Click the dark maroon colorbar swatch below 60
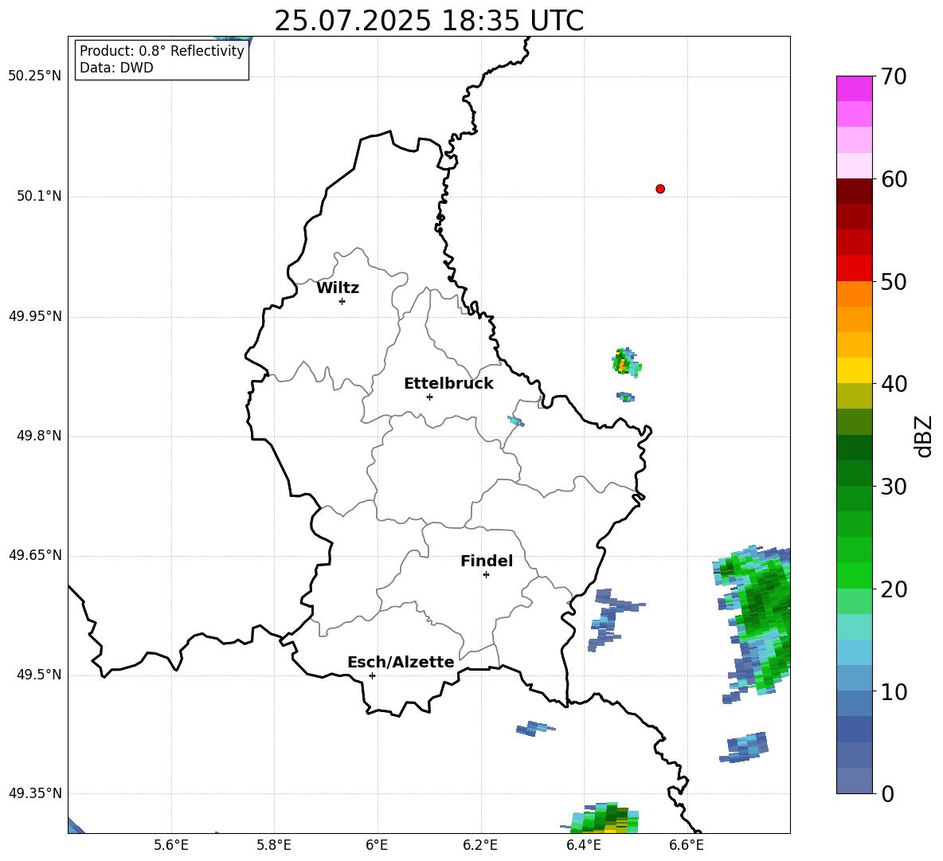 [854, 191]
